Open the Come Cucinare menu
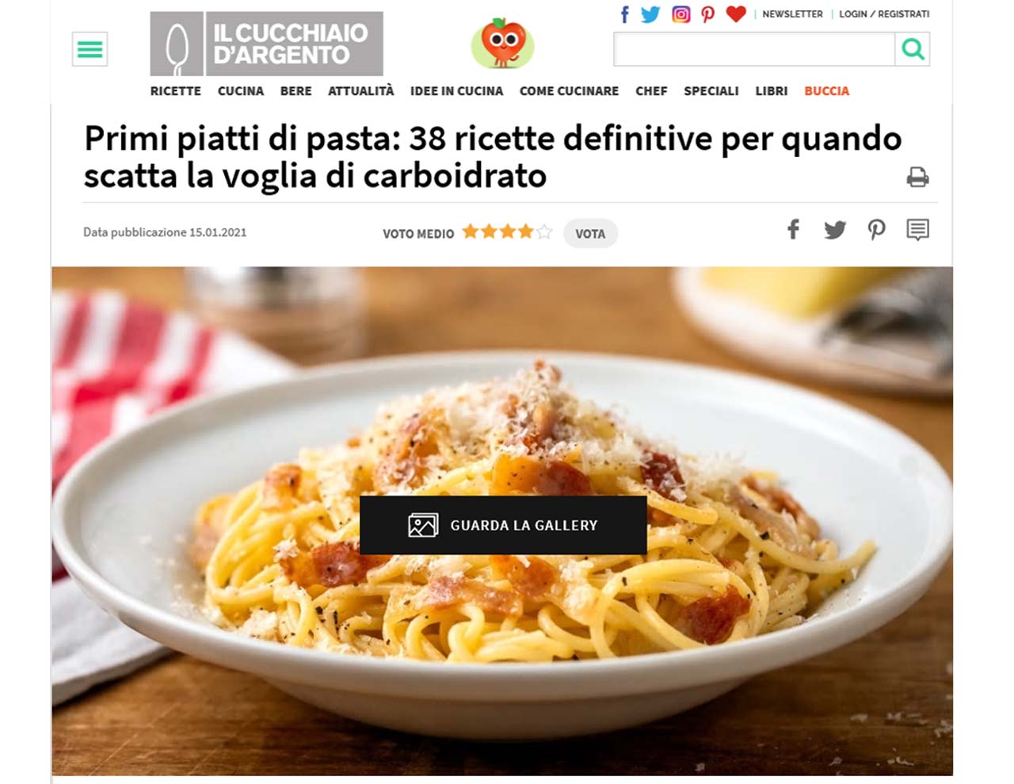Image resolution: width=1014 pixels, height=784 pixels. pos(569,91)
